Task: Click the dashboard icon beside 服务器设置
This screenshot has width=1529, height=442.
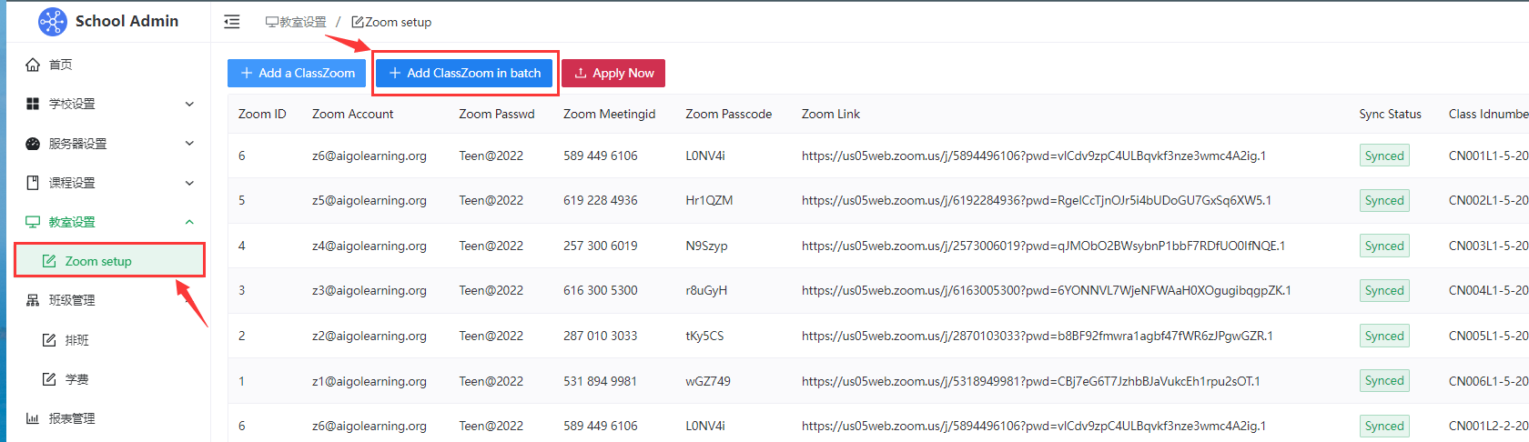Action: tap(33, 144)
